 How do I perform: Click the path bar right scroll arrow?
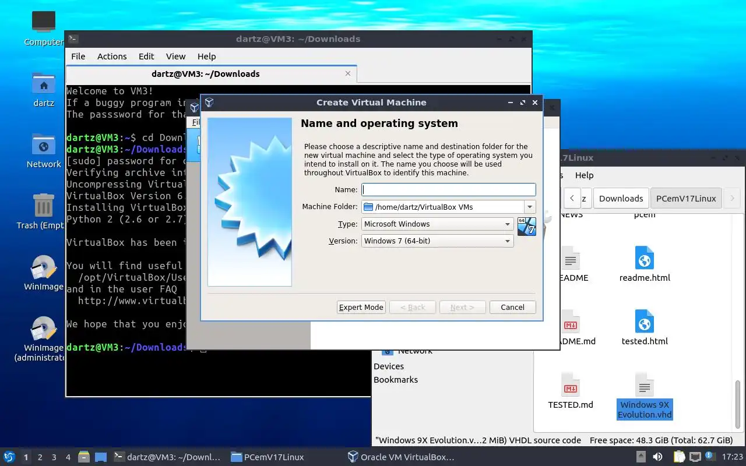pyautogui.click(x=732, y=198)
